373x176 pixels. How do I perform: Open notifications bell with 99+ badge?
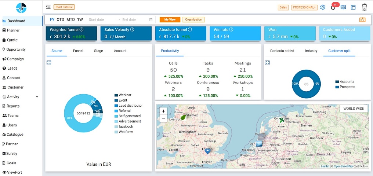click(x=333, y=8)
